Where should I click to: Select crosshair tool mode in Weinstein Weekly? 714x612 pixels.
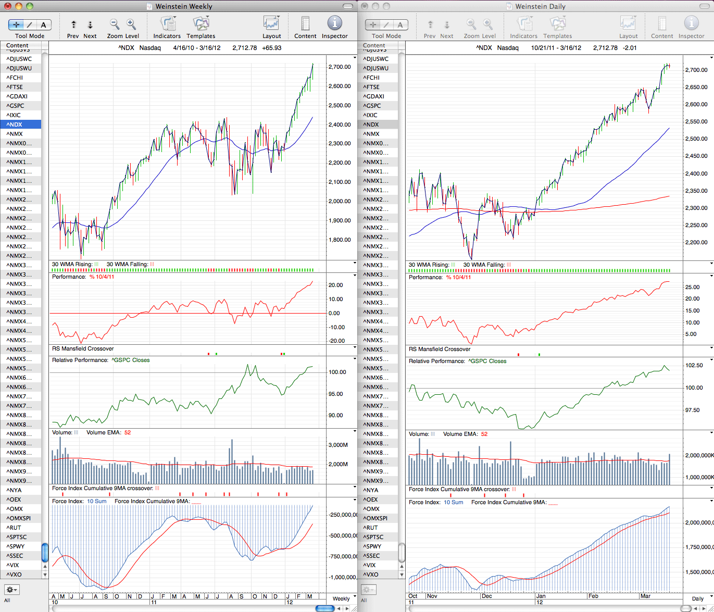(17, 24)
